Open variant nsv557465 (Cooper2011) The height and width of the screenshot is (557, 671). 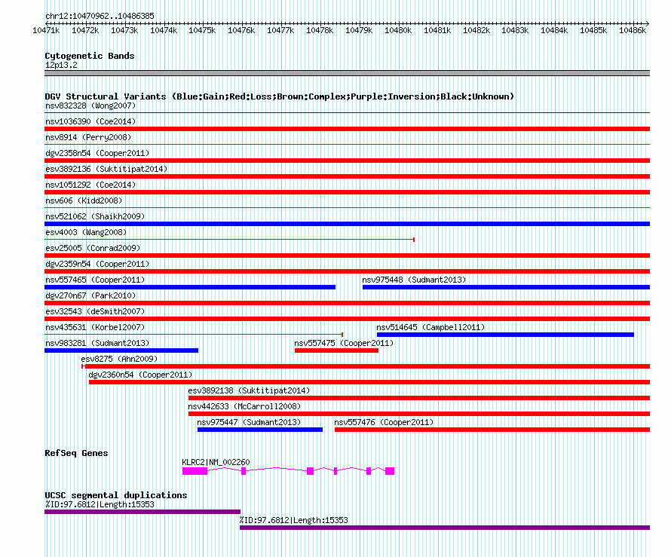tap(95, 280)
